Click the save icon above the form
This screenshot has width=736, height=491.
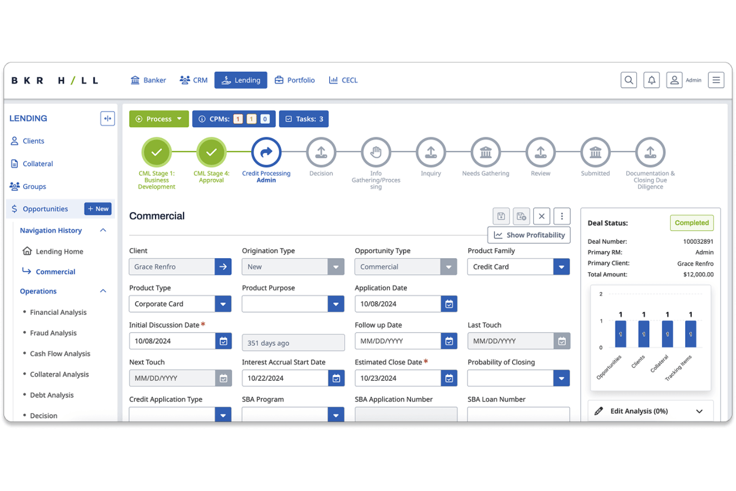[x=501, y=216]
